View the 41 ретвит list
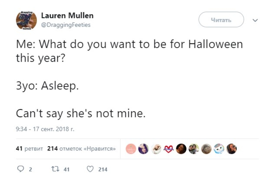The image size is (274, 180). (x=30, y=149)
